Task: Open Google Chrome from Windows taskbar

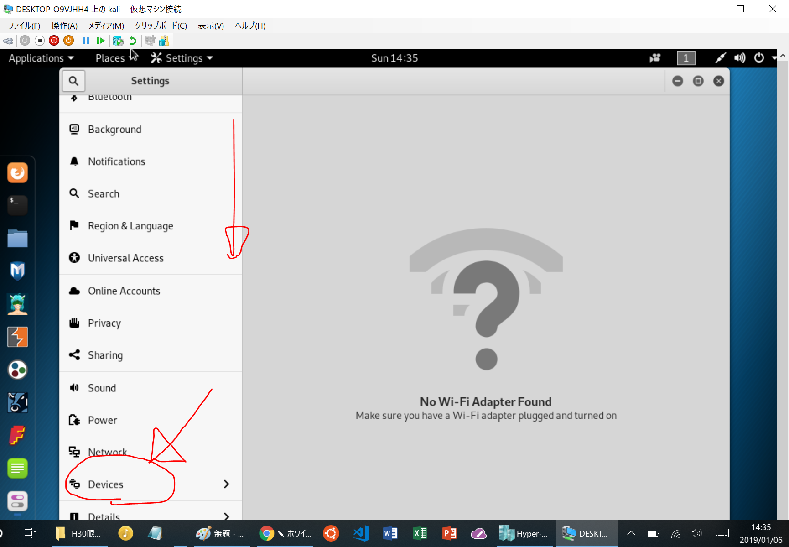Action: click(x=267, y=533)
